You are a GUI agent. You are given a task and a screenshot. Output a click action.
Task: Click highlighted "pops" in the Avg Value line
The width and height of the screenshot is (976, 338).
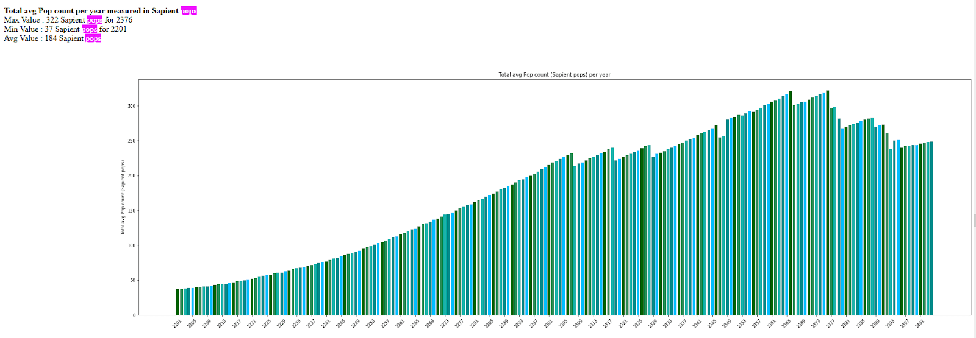pyautogui.click(x=93, y=38)
